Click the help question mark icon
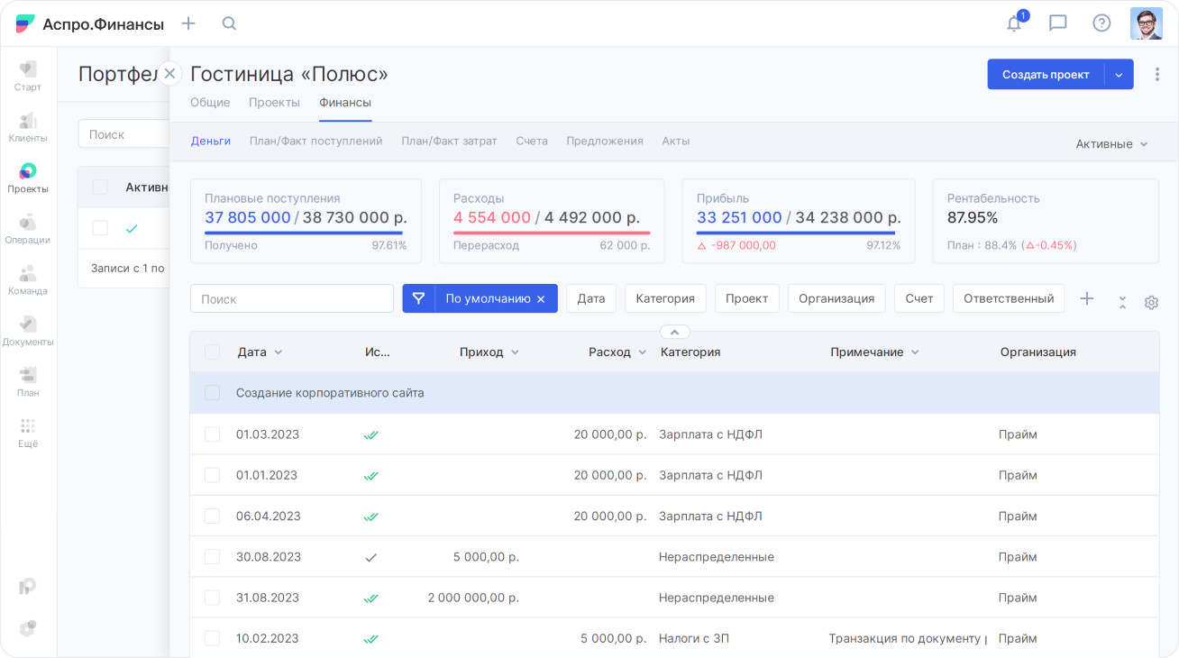 point(1101,23)
